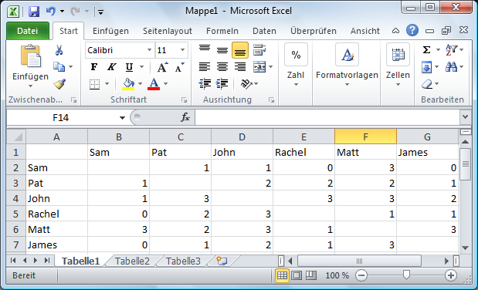Screen dimensions: 478x290
Task: Click the name box showing F14
Action: coord(61,117)
